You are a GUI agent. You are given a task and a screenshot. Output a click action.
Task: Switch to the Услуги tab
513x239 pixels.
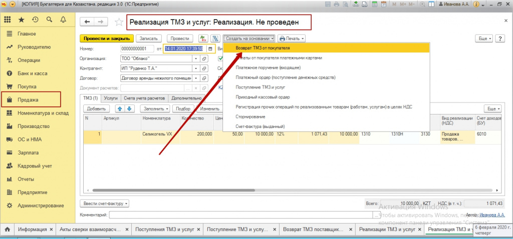pos(111,98)
